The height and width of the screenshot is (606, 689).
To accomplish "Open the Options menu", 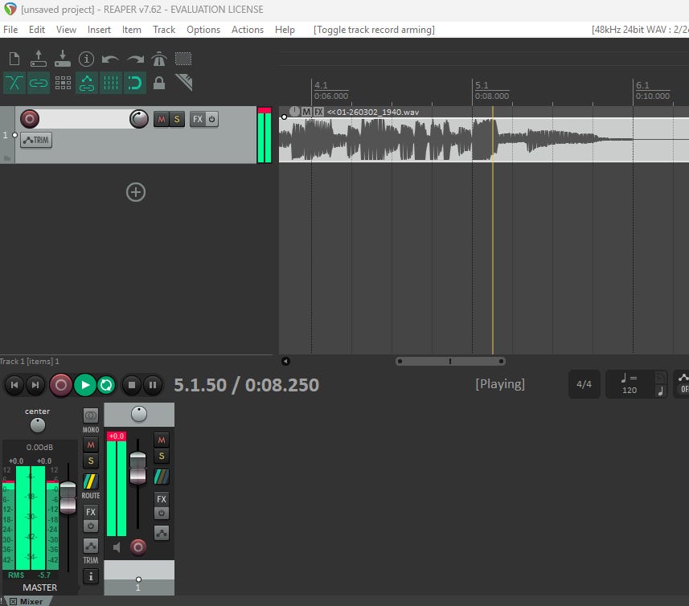I will pos(203,30).
